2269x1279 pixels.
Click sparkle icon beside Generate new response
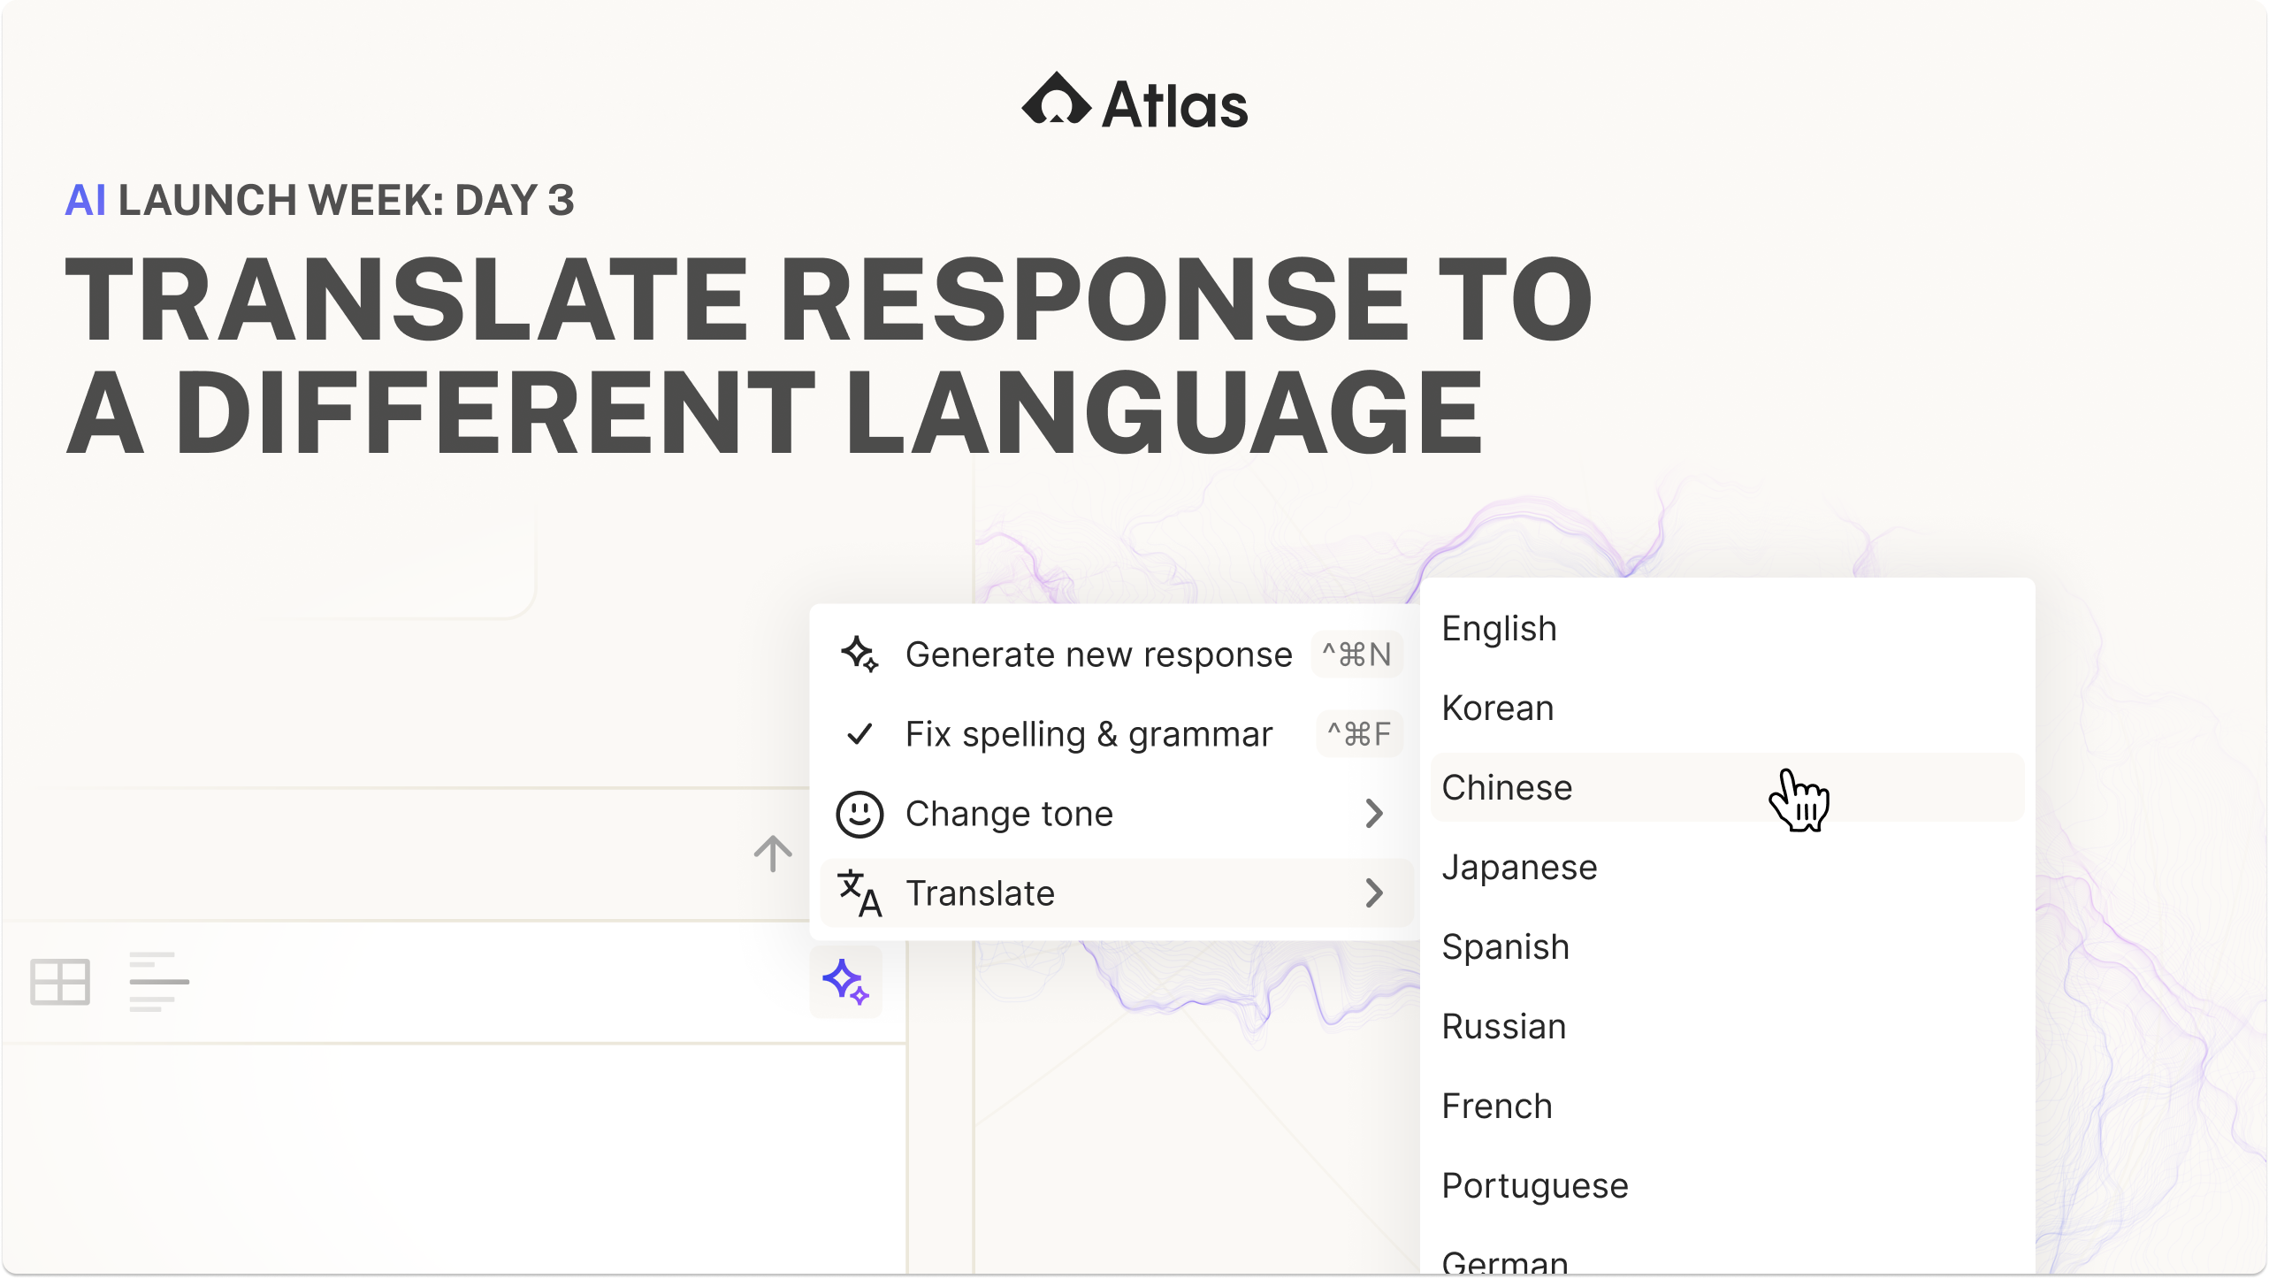coord(859,655)
